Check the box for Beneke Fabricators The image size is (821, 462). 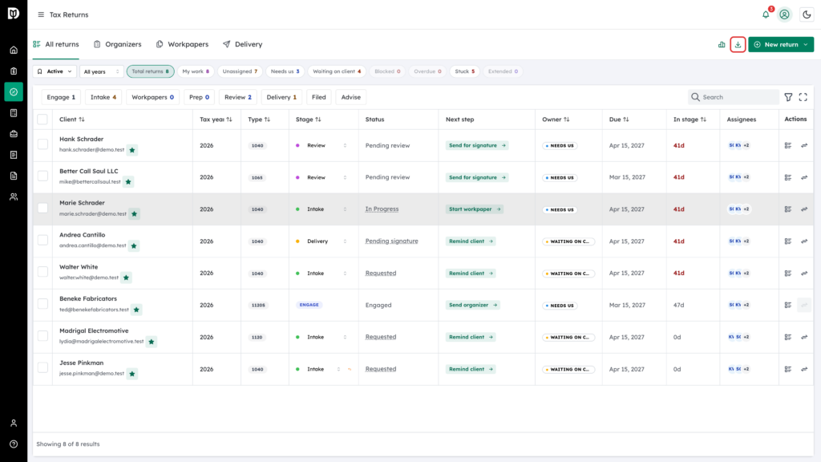(x=42, y=304)
